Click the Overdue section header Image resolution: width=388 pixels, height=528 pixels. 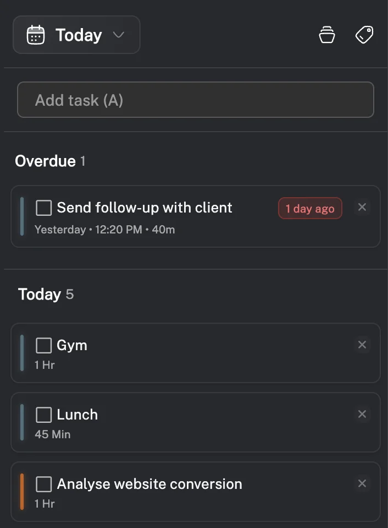click(46, 161)
